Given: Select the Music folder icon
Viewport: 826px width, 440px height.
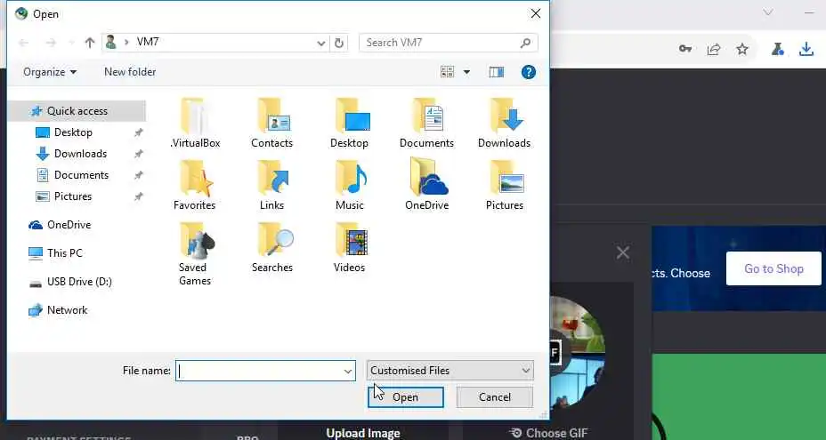Looking at the screenshot, I should pyautogui.click(x=349, y=185).
